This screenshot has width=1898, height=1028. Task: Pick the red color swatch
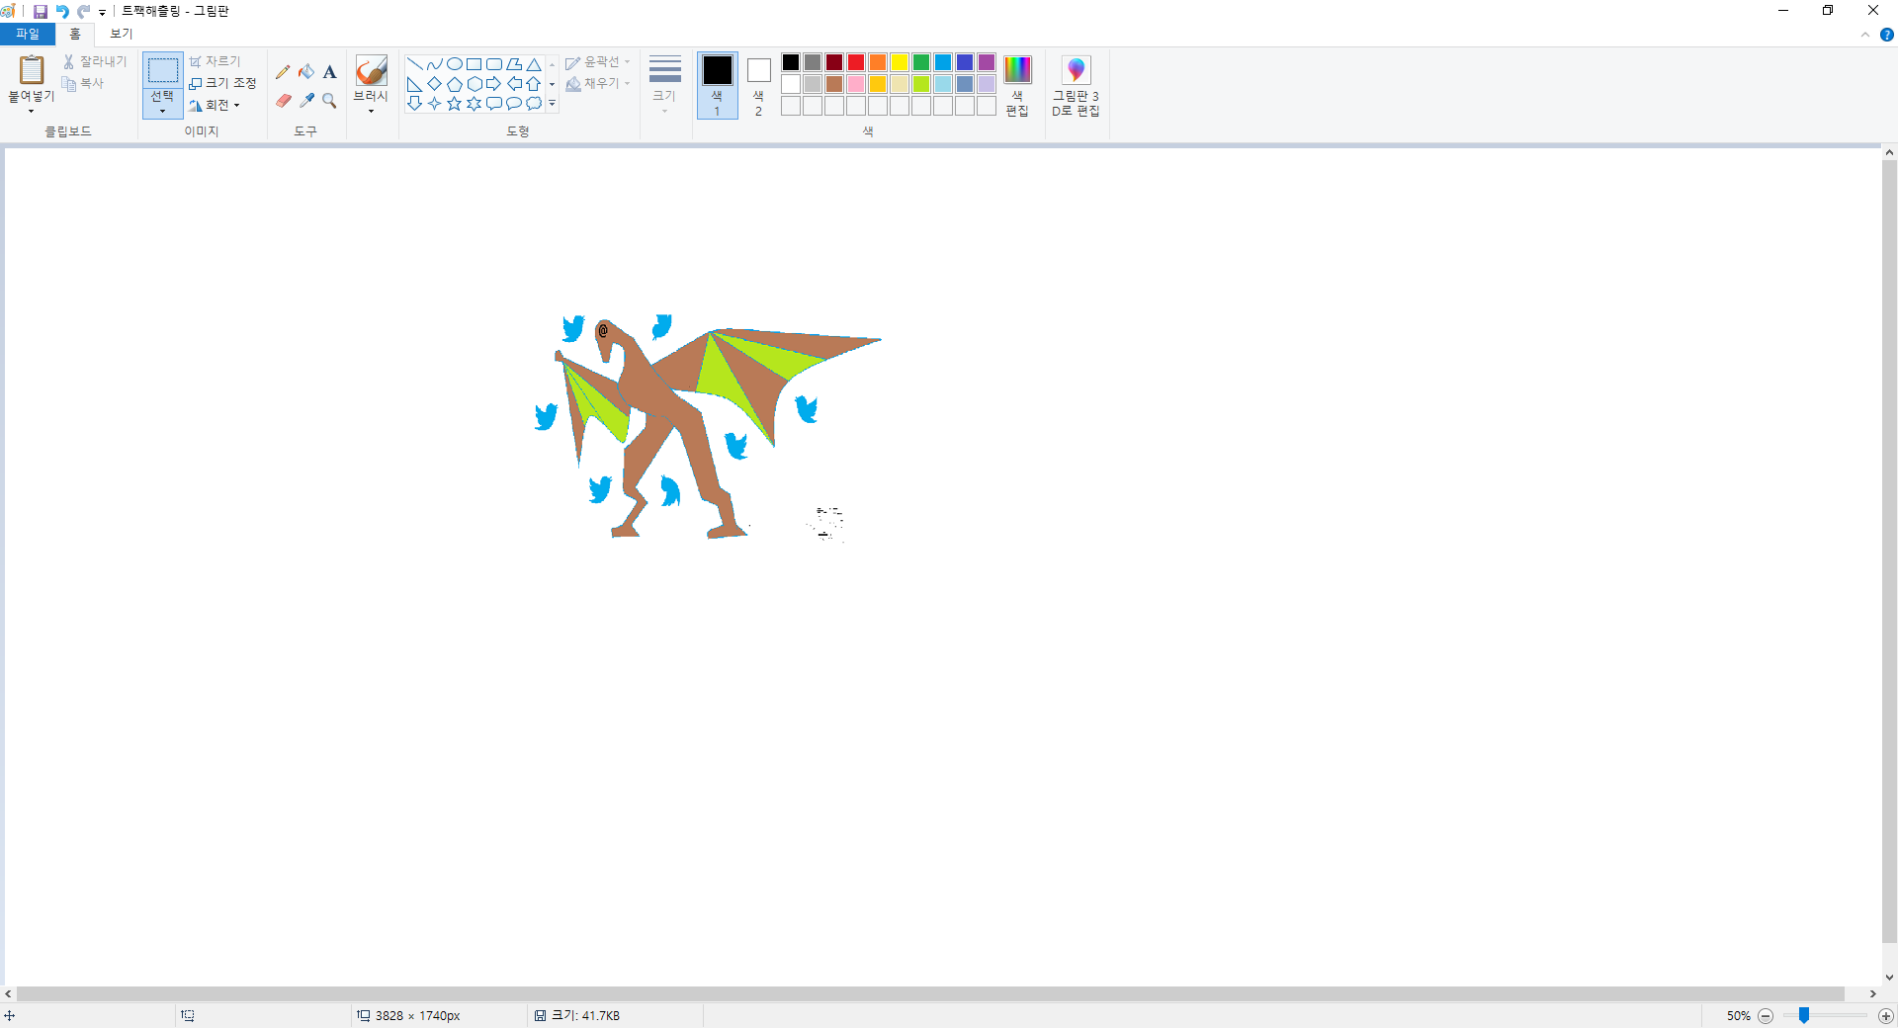tap(856, 62)
